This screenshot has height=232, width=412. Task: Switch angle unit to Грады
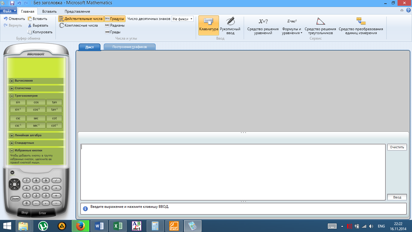coord(113,32)
